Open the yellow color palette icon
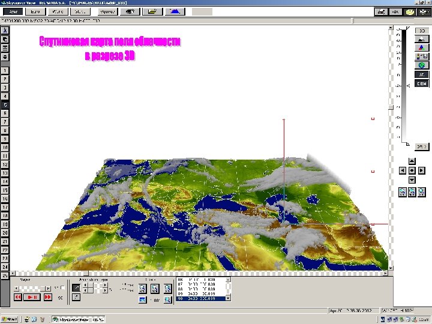 410,12
